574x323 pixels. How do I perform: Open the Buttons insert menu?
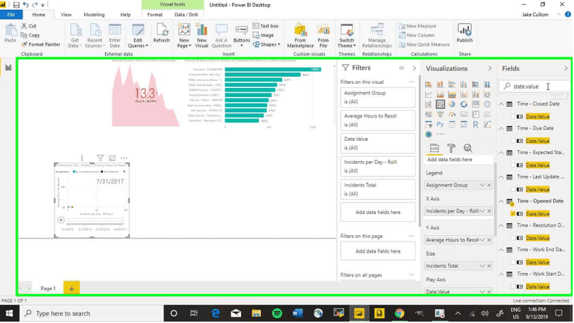point(242,35)
